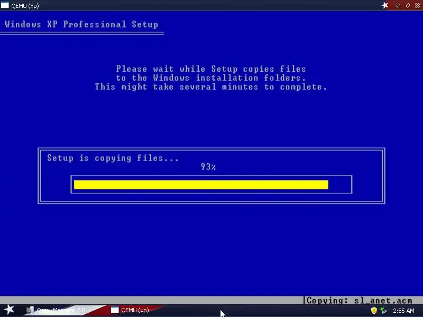This screenshot has height=317, width=423.
Task: Maximize the QEMU (xp) window
Action: coord(408,5)
